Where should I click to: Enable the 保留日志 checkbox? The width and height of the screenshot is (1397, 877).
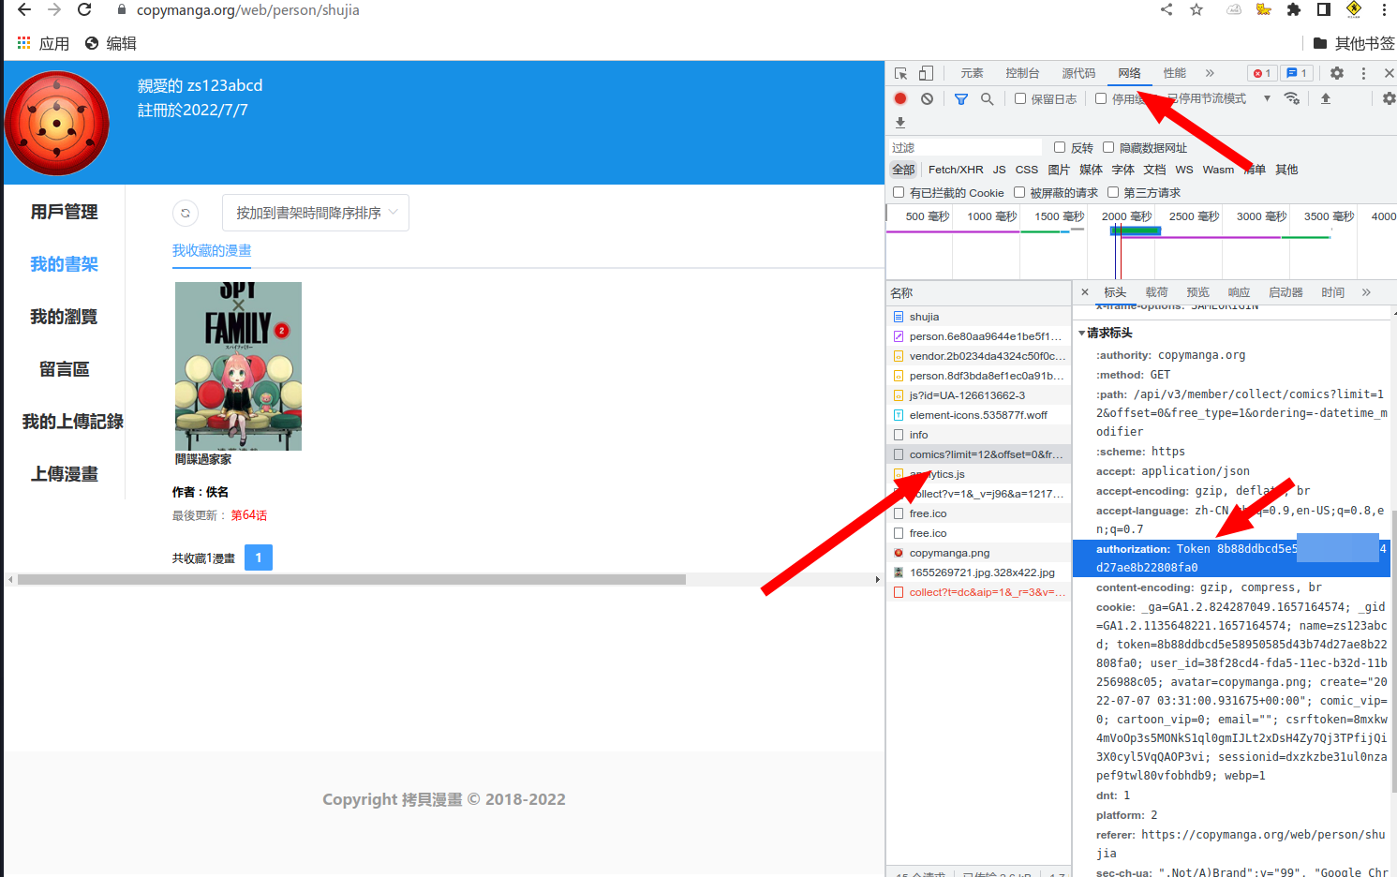click(x=1020, y=98)
